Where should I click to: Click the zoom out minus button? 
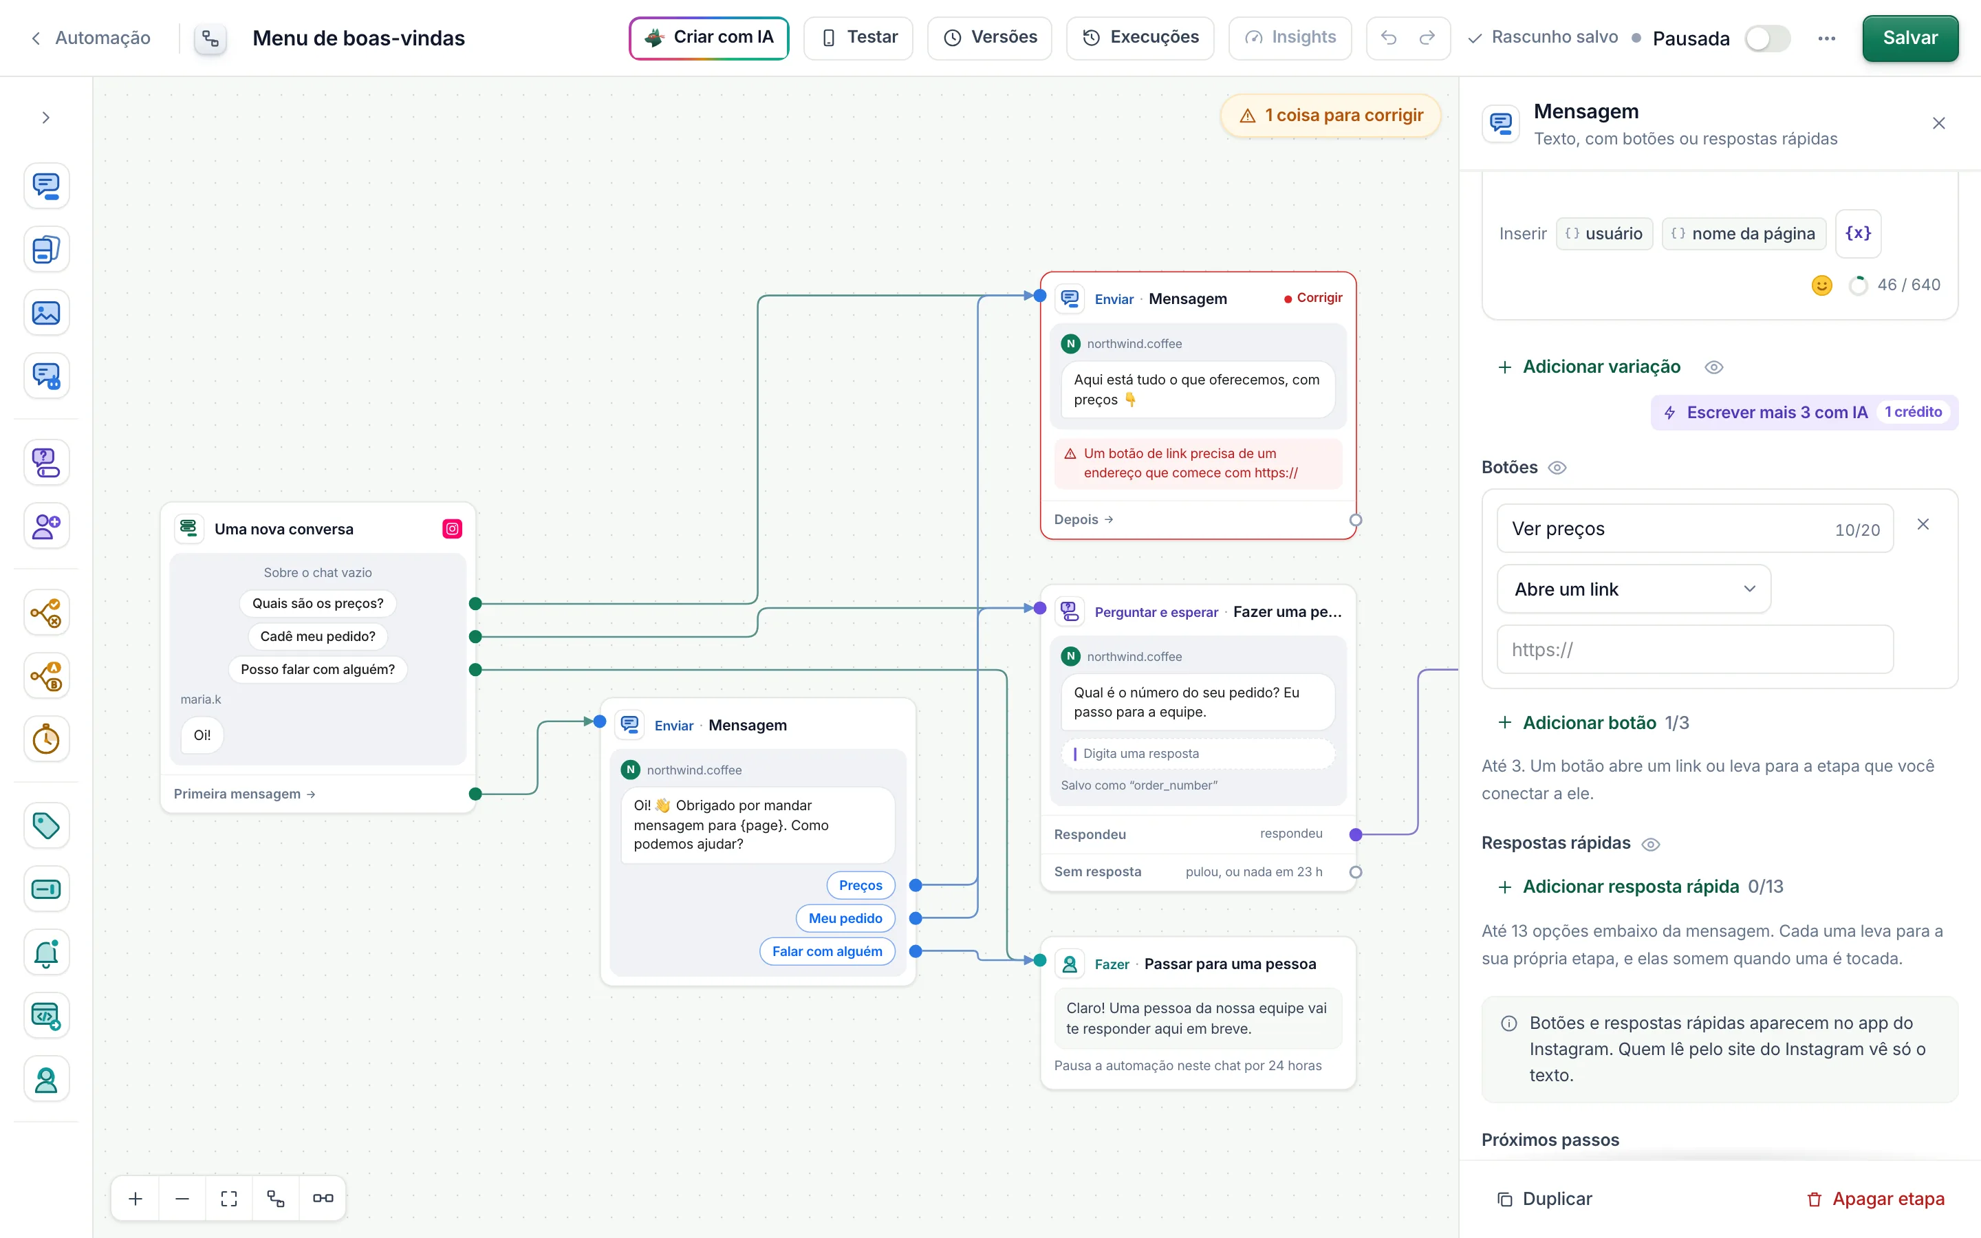(x=182, y=1198)
